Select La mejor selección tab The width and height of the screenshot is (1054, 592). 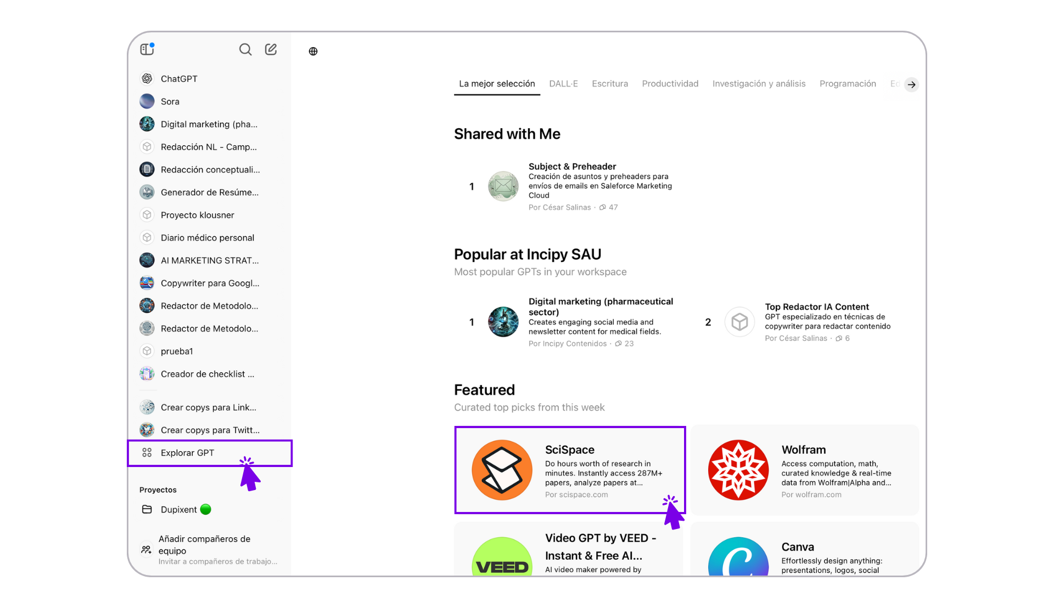(x=497, y=84)
